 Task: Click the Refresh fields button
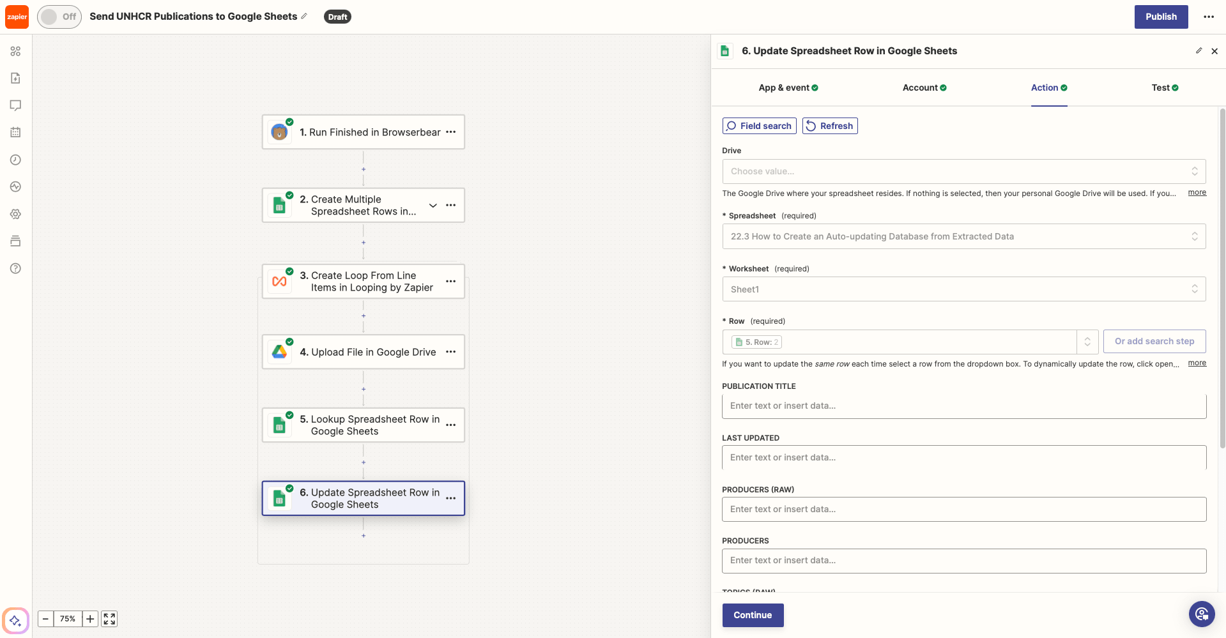click(830, 126)
